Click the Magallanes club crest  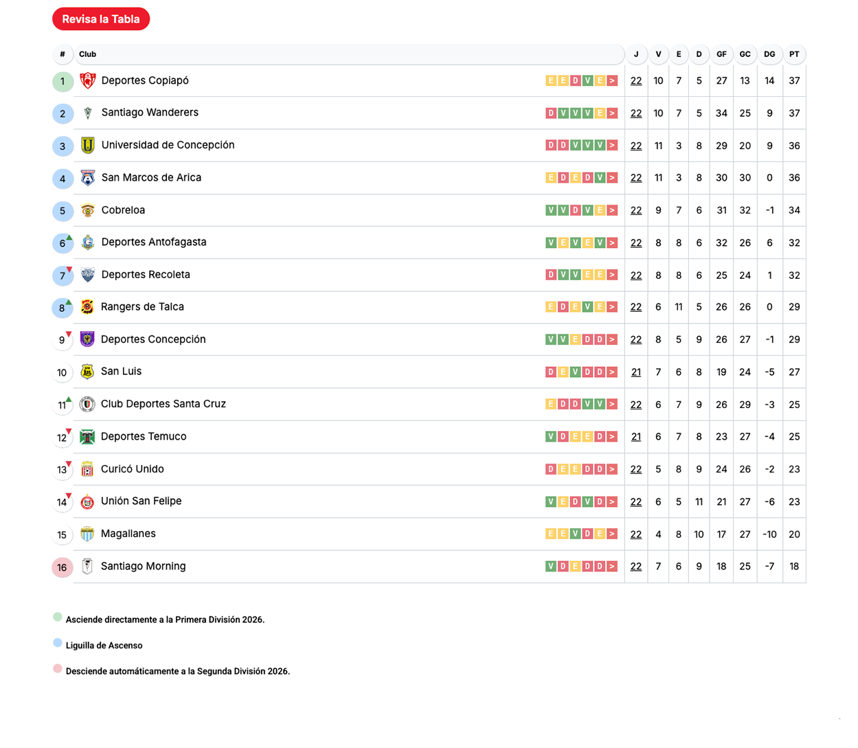point(87,534)
